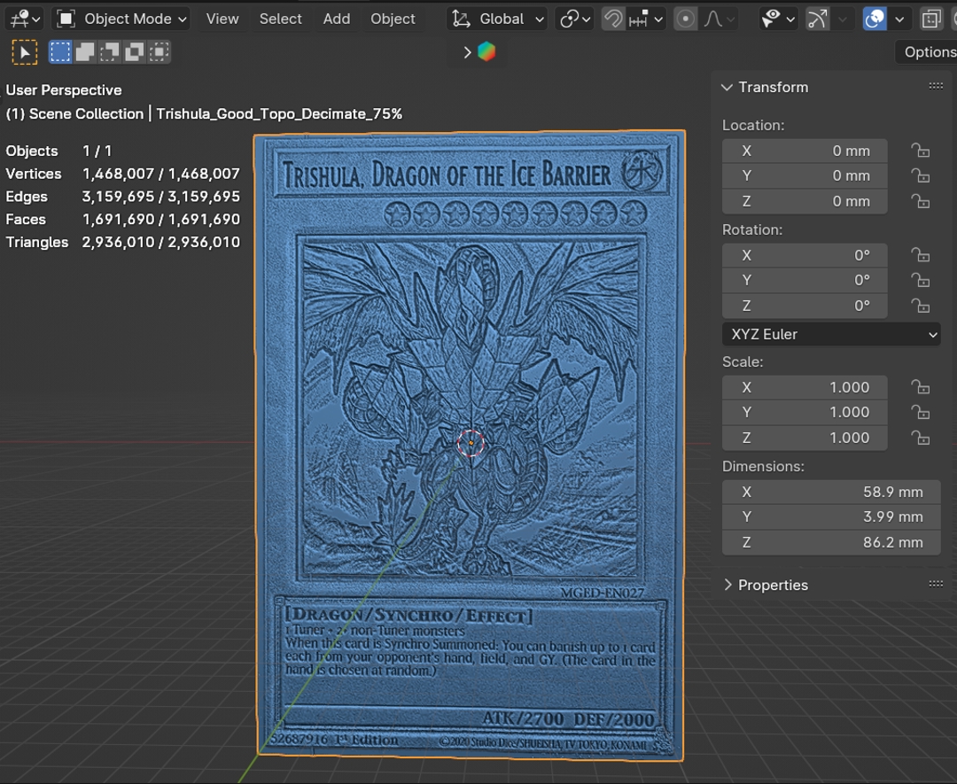This screenshot has height=784, width=957.
Task: Open the XYZ Euler rotation mode dropdown
Action: tap(830, 334)
